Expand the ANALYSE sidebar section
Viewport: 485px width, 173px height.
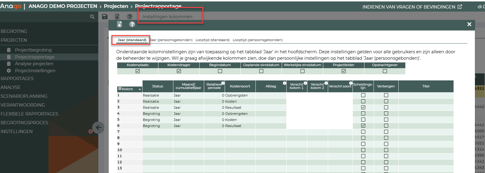[x=10, y=87]
